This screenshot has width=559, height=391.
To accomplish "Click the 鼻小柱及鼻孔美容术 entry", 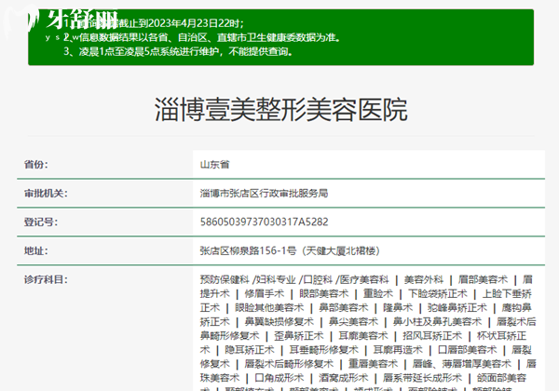I will pyautogui.click(x=438, y=322).
